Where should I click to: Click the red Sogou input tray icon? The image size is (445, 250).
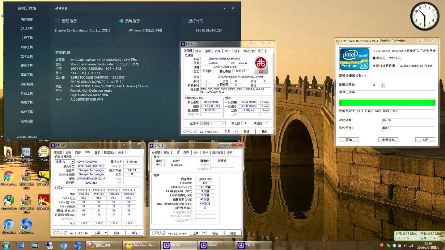(x=382, y=245)
